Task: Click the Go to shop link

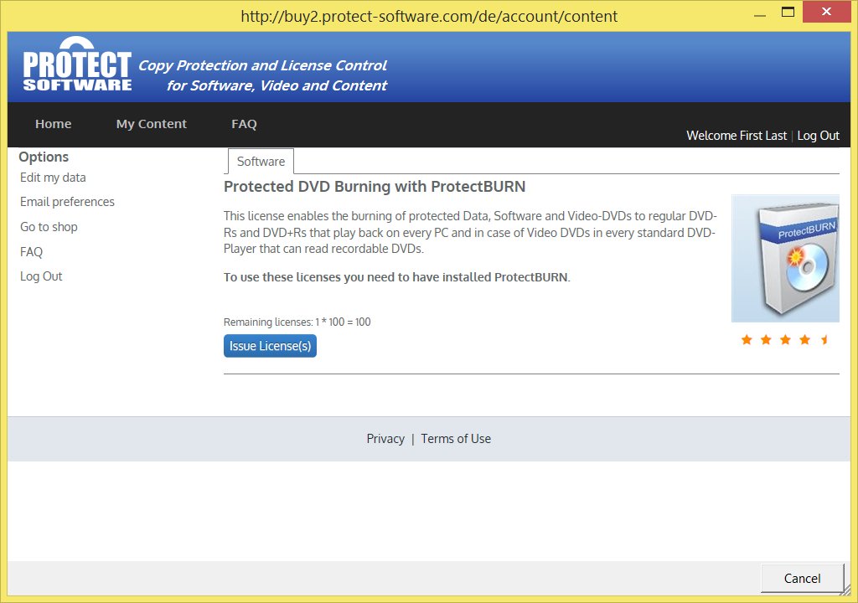Action: tap(49, 227)
